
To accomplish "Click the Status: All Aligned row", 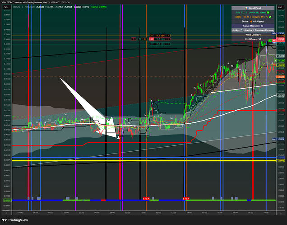I will point(253,21).
